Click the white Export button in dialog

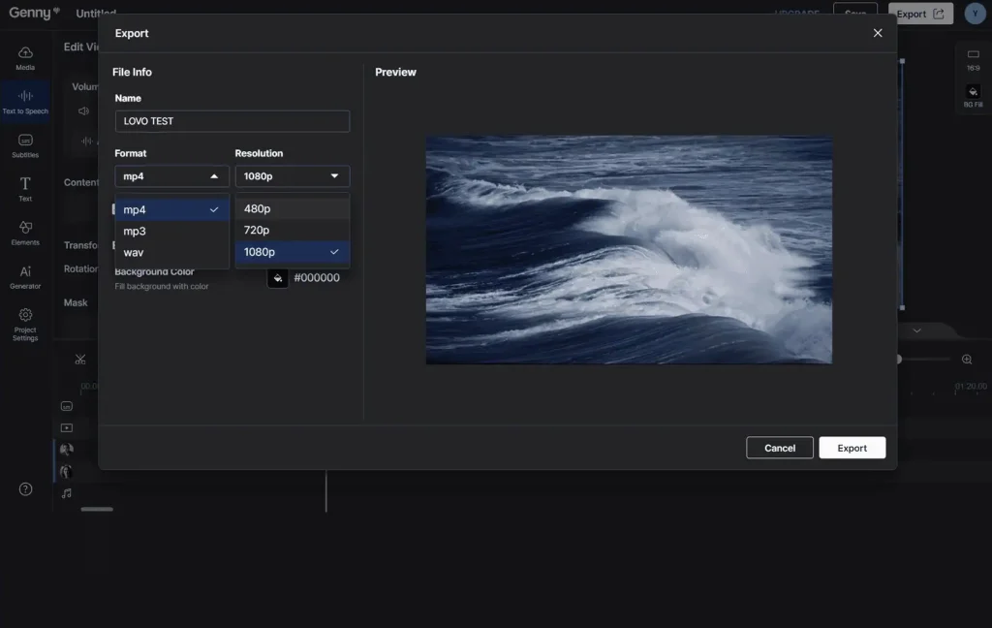click(x=852, y=448)
